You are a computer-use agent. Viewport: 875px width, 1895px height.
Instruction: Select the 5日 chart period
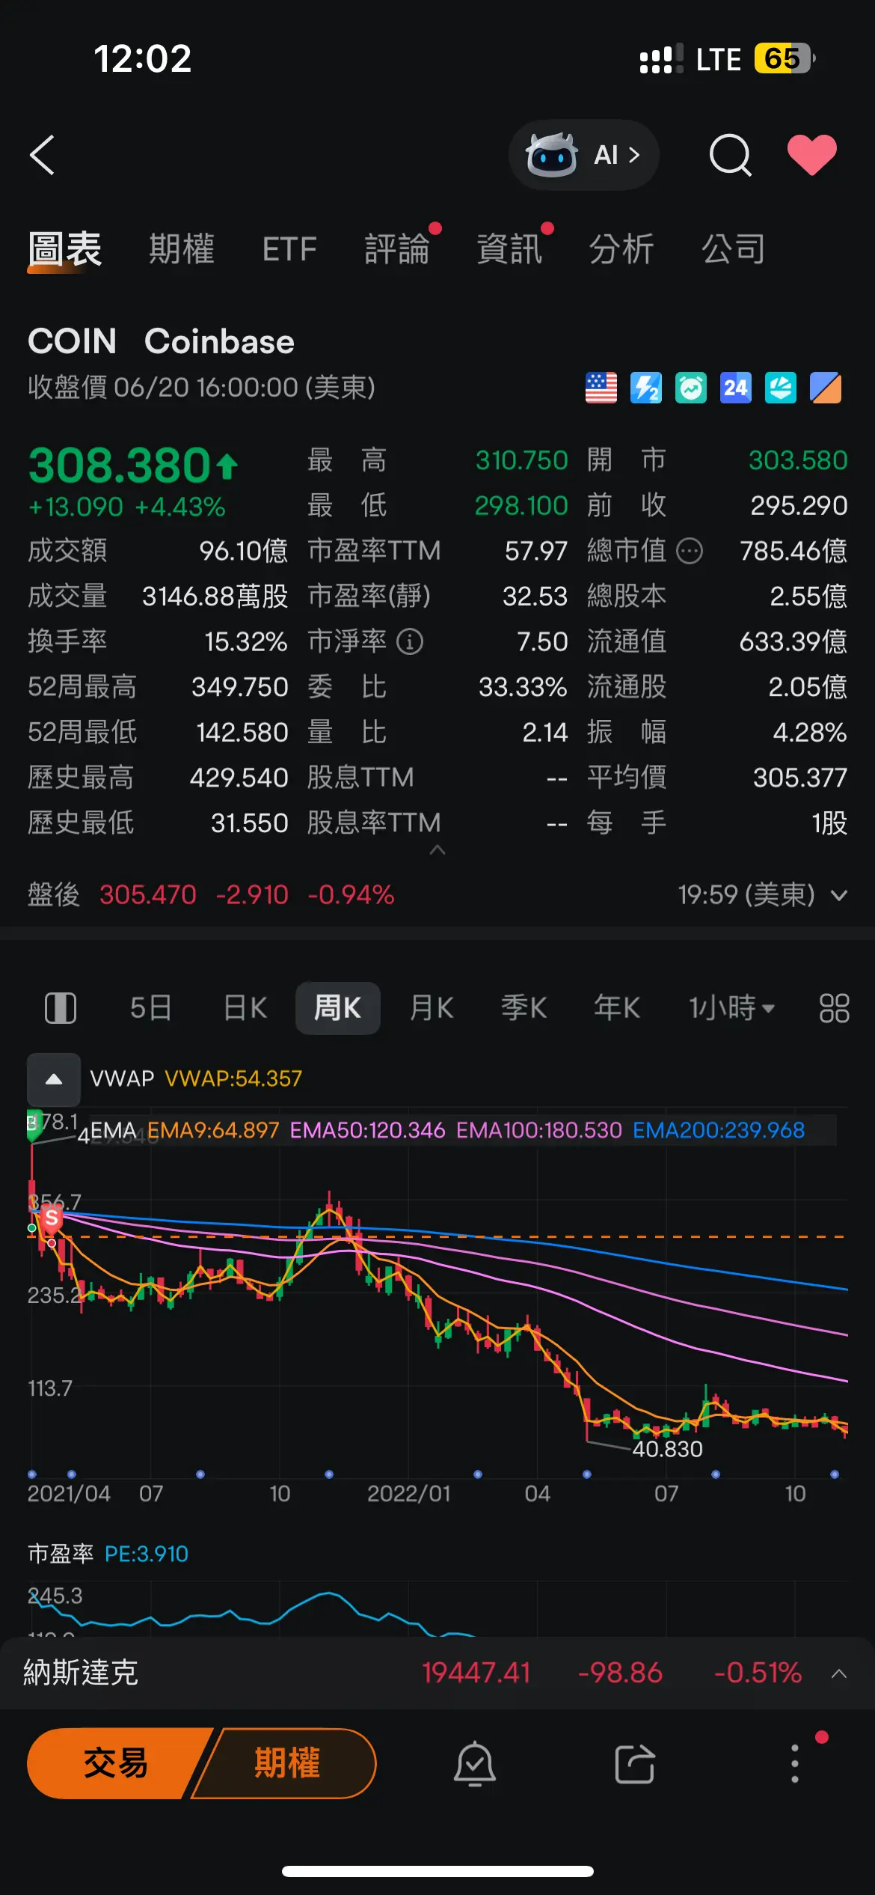pos(150,1008)
